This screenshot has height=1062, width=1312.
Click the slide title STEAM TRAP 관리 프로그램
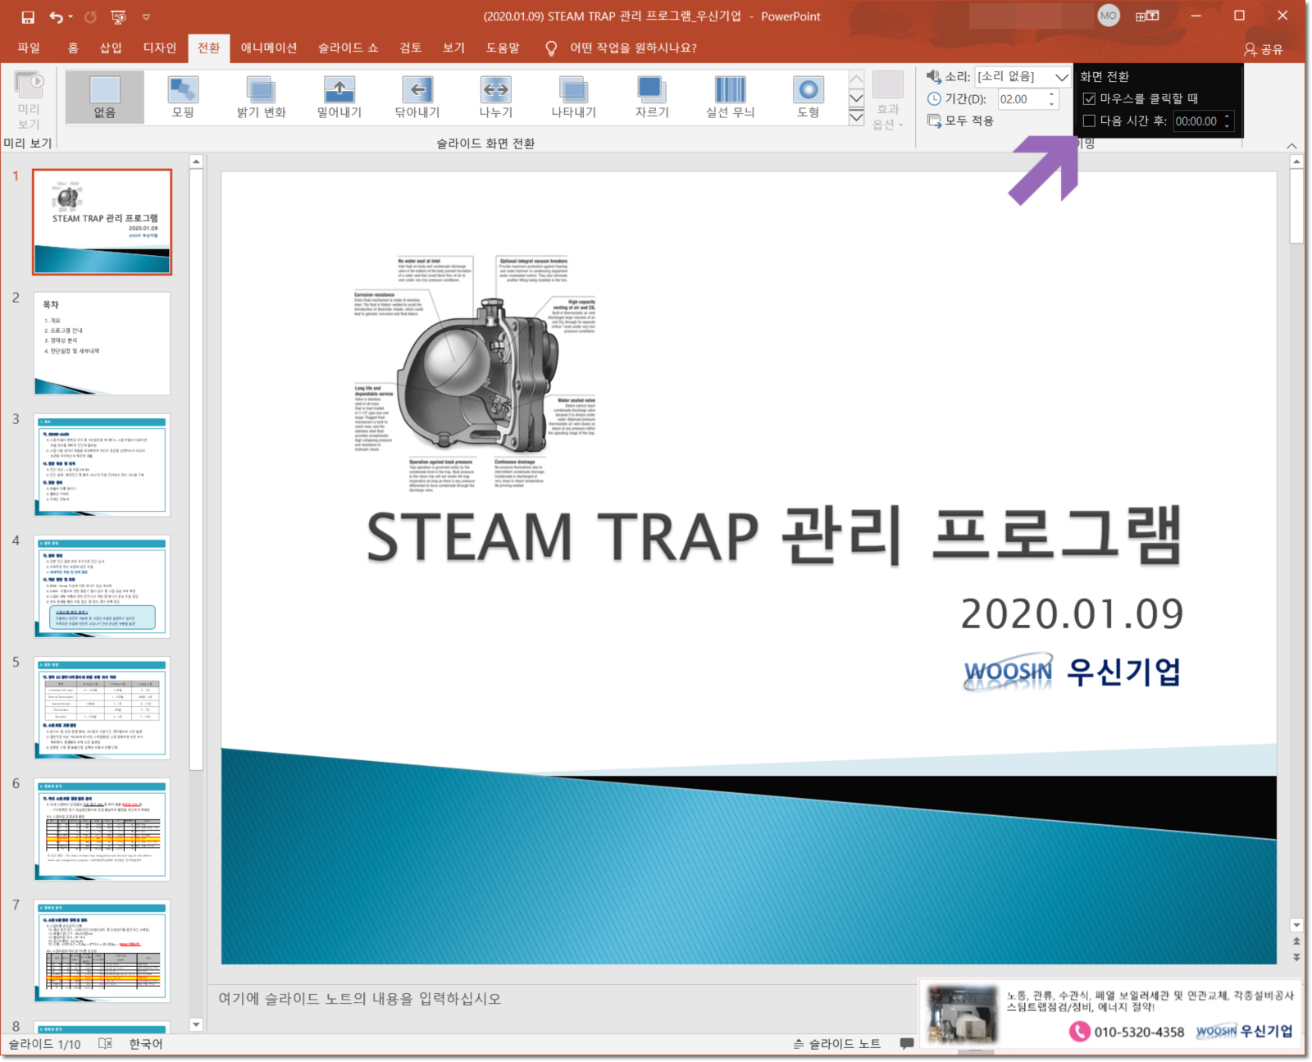tap(774, 536)
